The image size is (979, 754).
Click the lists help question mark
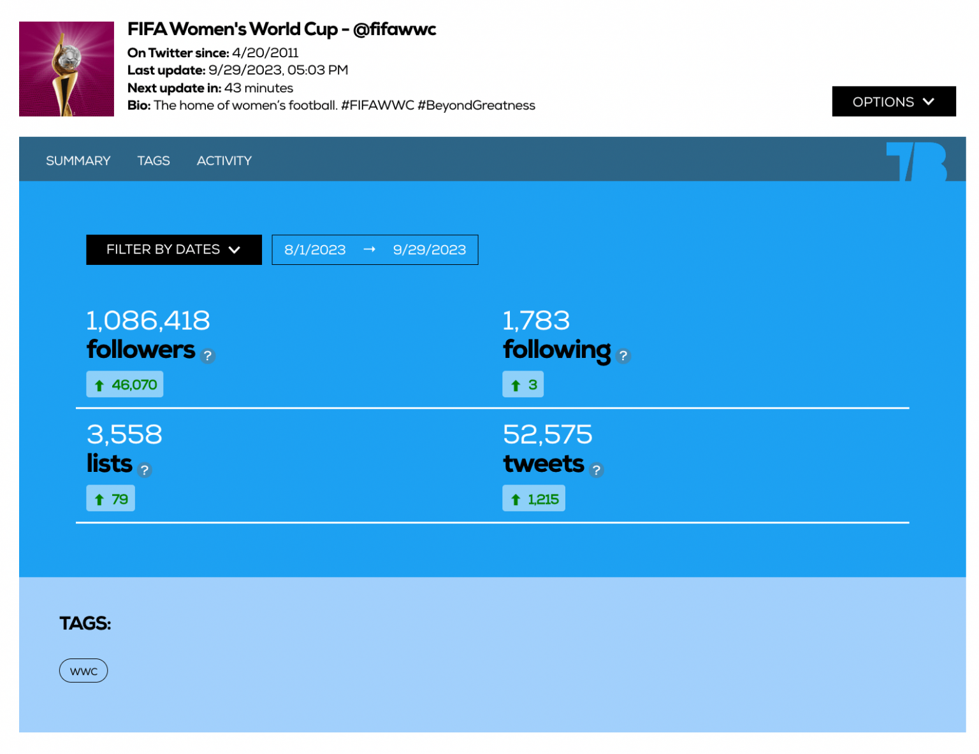(144, 471)
